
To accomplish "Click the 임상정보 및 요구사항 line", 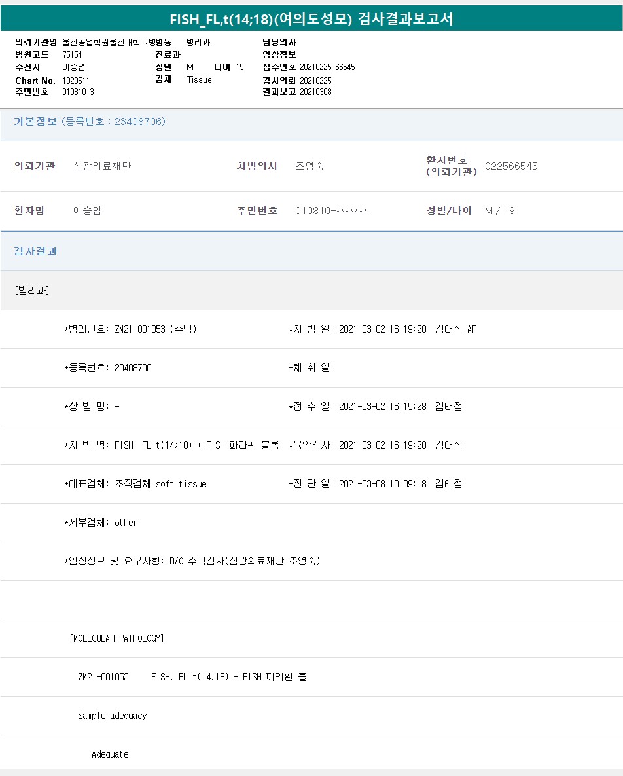I will [x=192, y=561].
